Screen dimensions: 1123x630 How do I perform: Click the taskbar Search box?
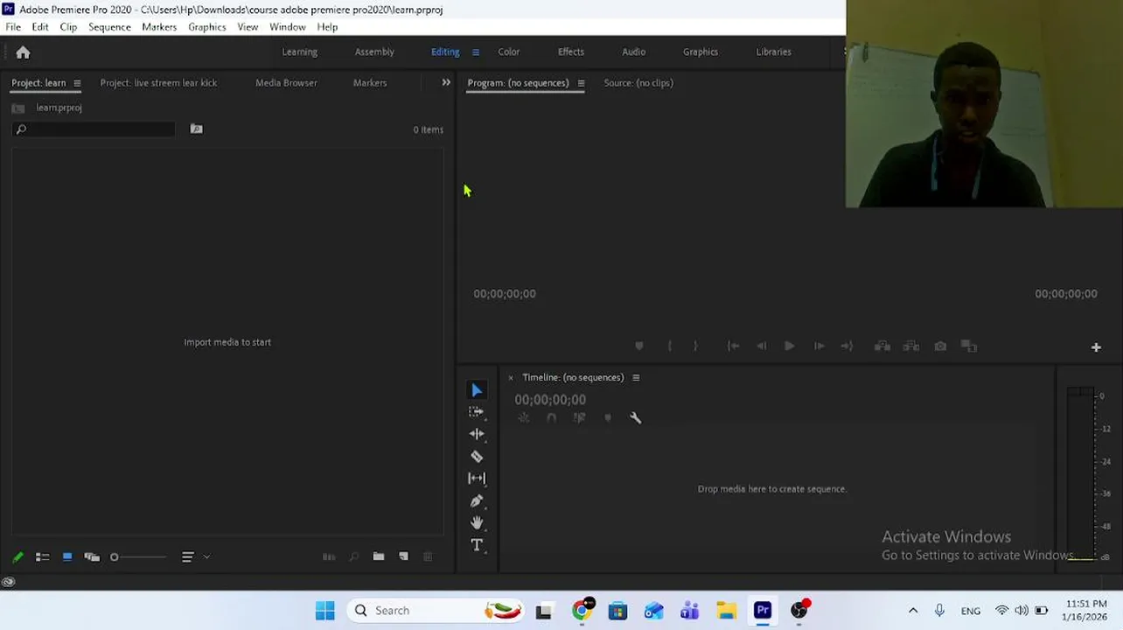pos(435,611)
